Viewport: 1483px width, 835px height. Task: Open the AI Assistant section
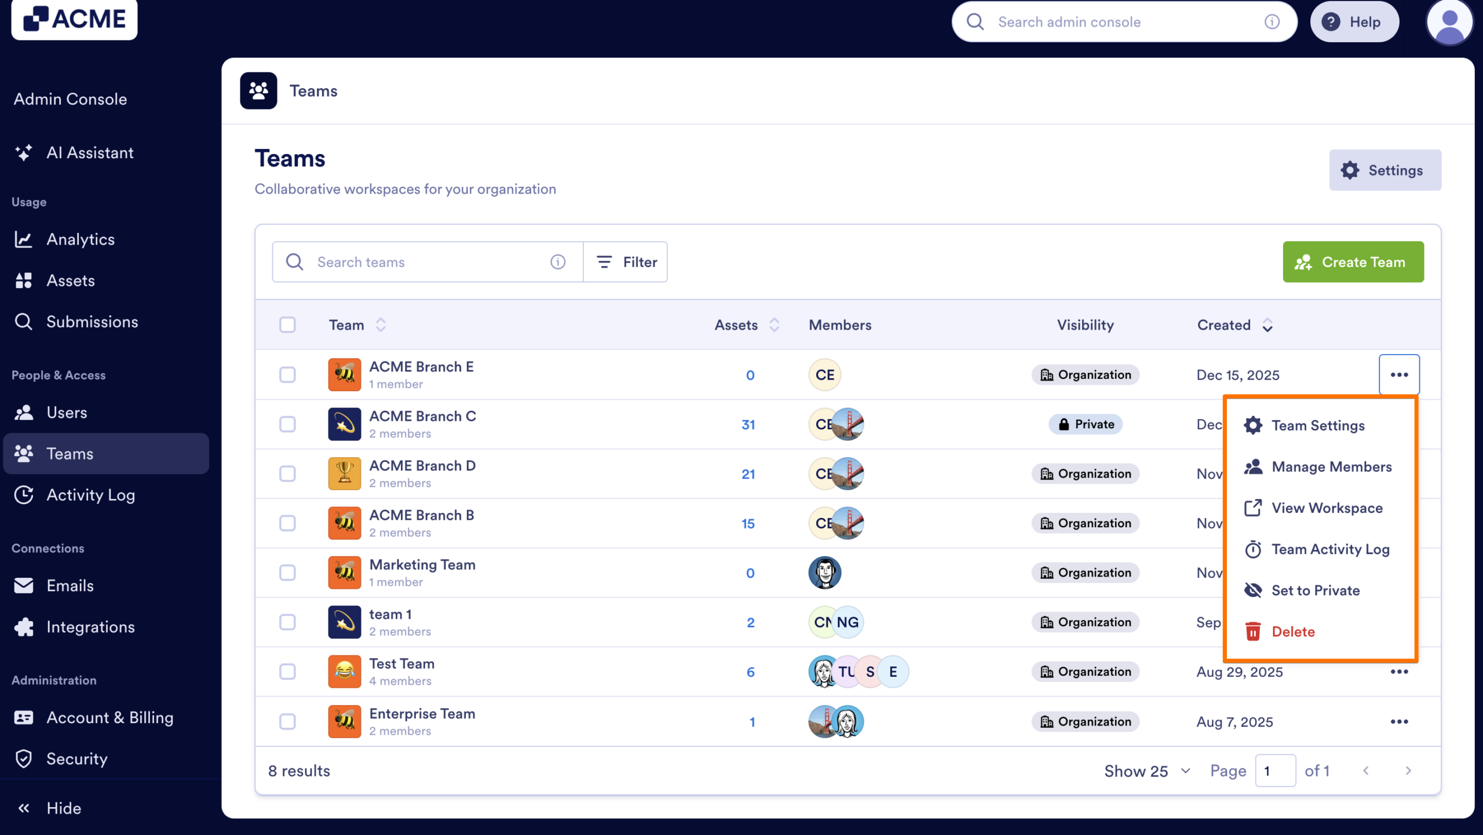[90, 152]
